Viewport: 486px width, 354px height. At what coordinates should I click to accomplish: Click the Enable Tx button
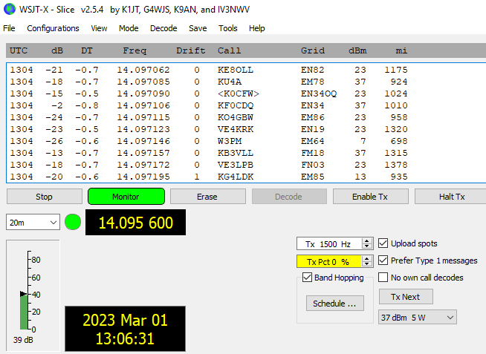[370, 197]
